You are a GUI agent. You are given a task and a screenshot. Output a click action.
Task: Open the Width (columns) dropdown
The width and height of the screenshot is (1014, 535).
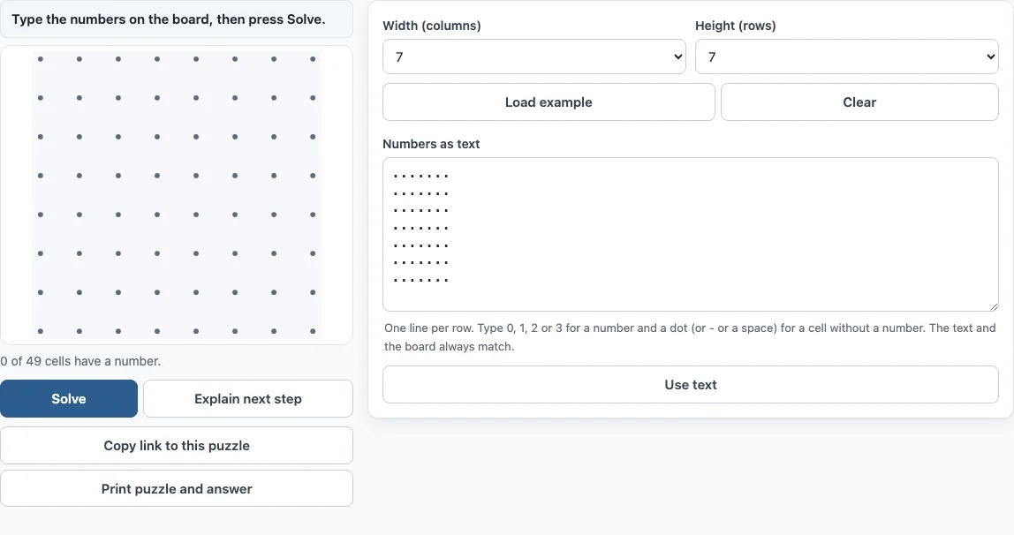[534, 57]
